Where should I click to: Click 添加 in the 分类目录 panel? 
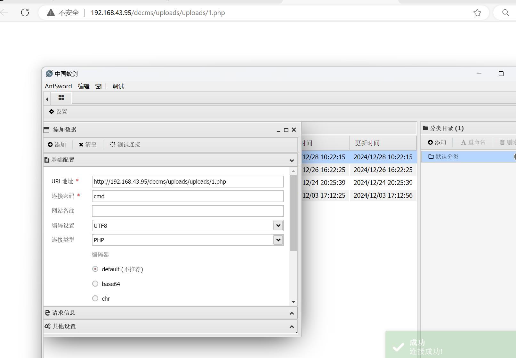pos(437,142)
